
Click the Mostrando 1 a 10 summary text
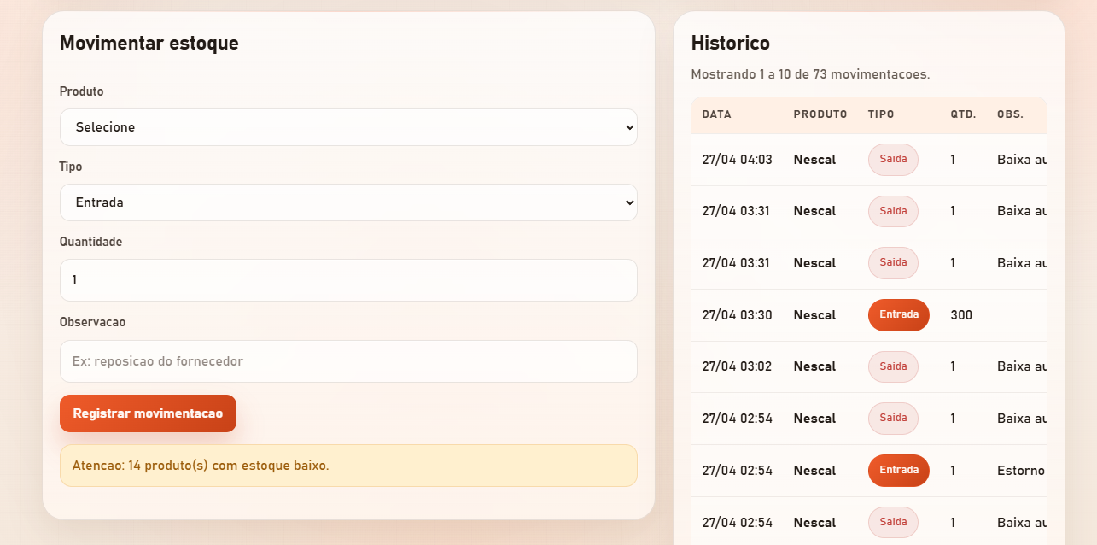pyautogui.click(x=810, y=74)
